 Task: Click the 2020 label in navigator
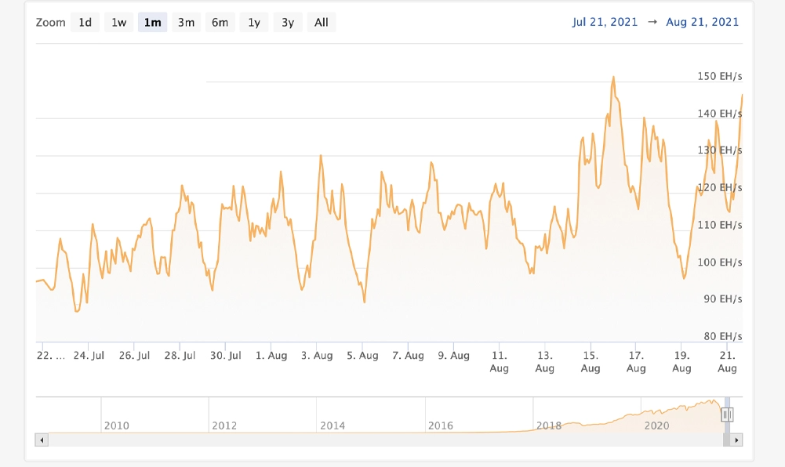coord(656,425)
